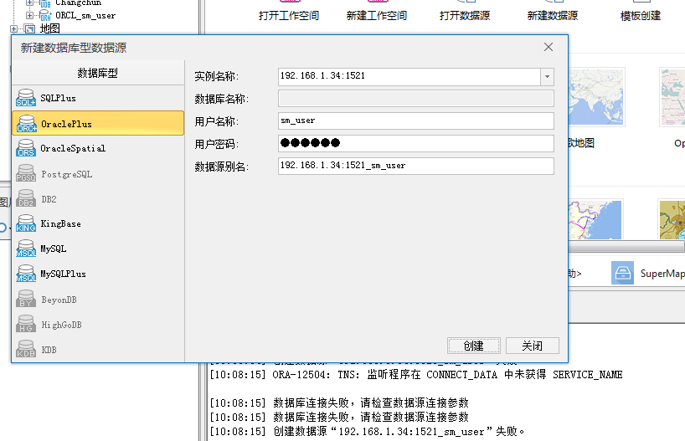685x441 pixels.
Task: Expand the 地图 tree node
Action: click(14, 28)
